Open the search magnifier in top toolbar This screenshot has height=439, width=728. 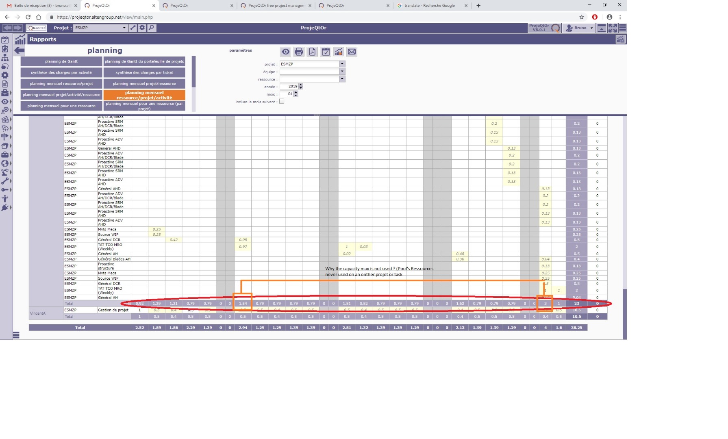pyautogui.click(x=151, y=28)
